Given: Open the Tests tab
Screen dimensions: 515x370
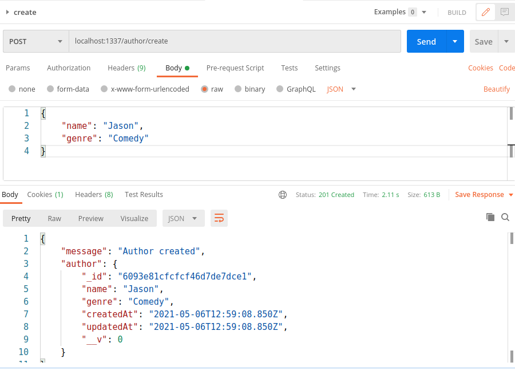Looking at the screenshot, I should [x=289, y=68].
